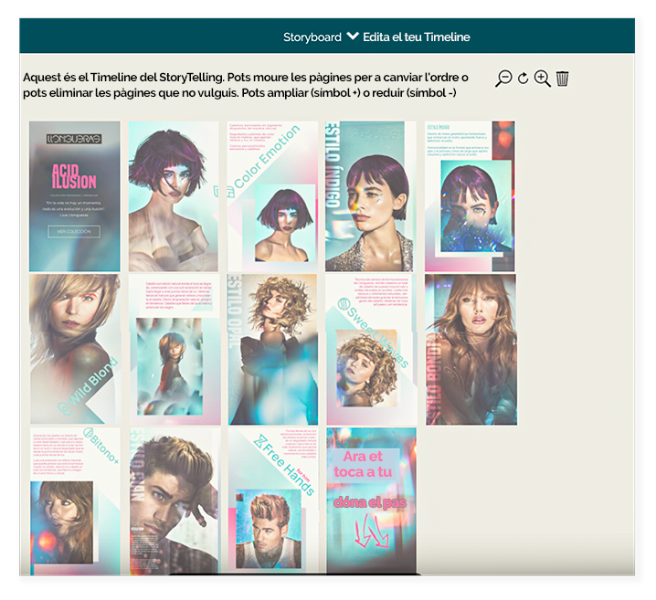The width and height of the screenshot is (656, 600).
Task: Open the Storyboard header label
Action: tap(312, 37)
